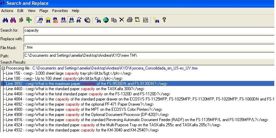Click the binoculars with curved arrow icon

[x=79, y=20]
